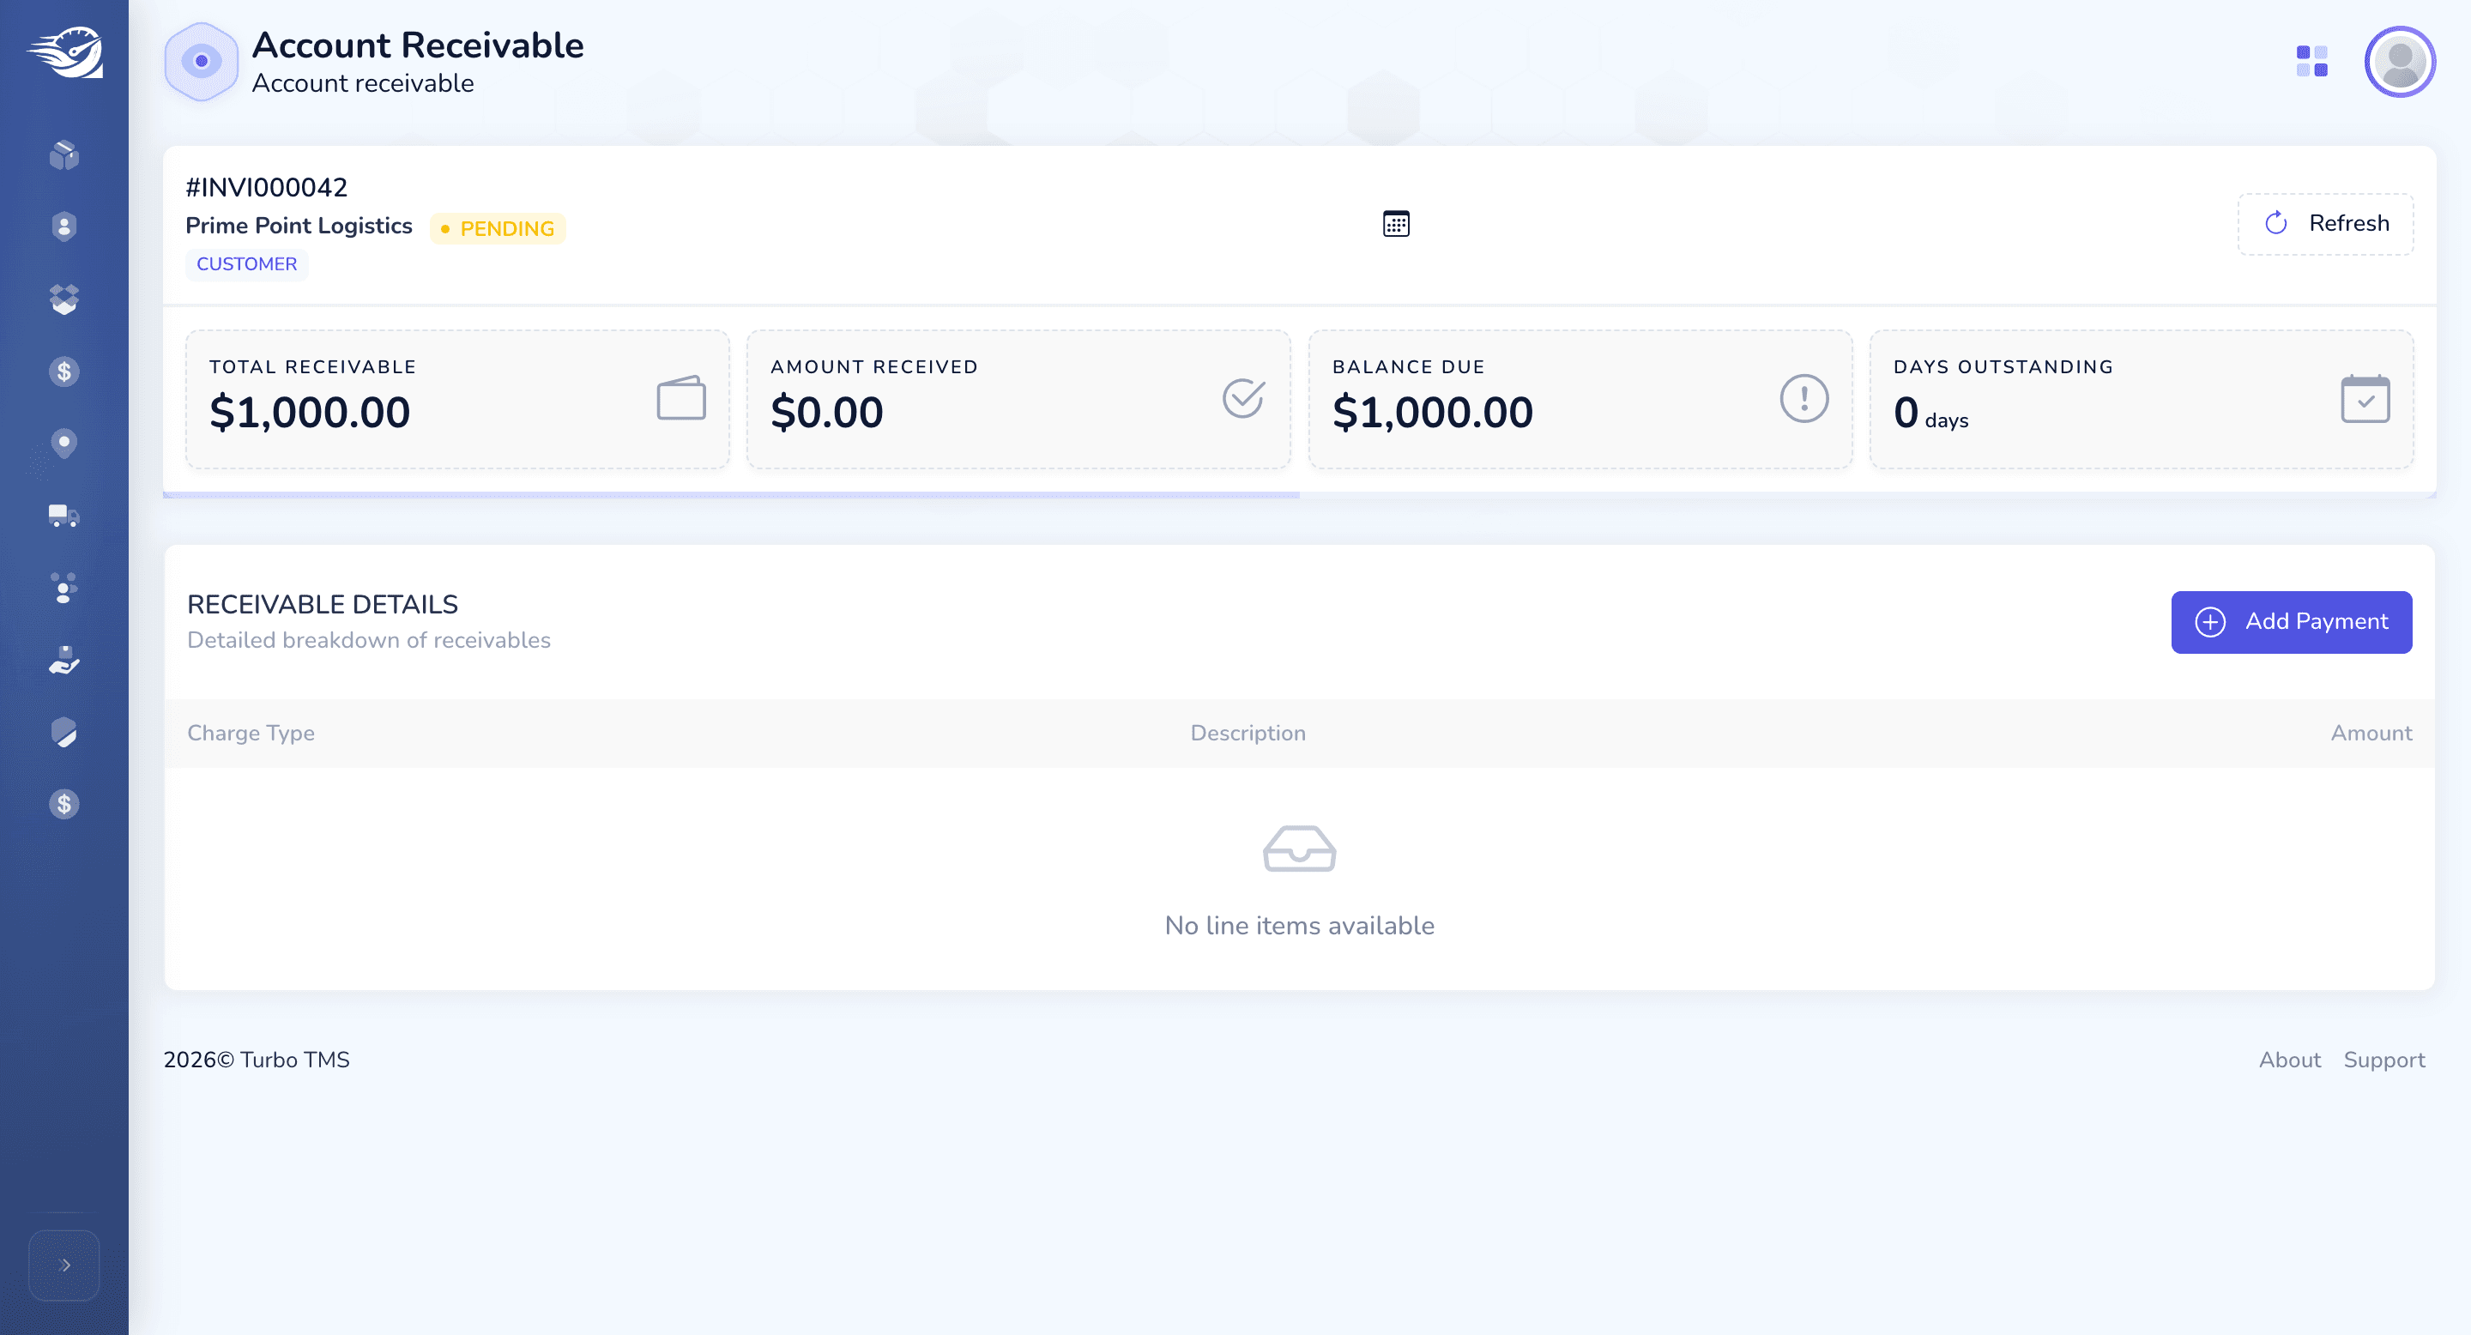Image resolution: width=2471 pixels, height=1335 pixels.
Task: Open the location pin sidebar icon
Action: coord(64,443)
